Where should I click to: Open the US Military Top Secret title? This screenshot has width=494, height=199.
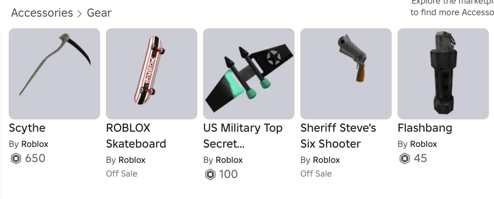243,136
